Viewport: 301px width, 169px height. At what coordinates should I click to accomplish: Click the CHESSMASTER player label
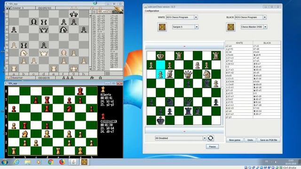(x=109, y=122)
